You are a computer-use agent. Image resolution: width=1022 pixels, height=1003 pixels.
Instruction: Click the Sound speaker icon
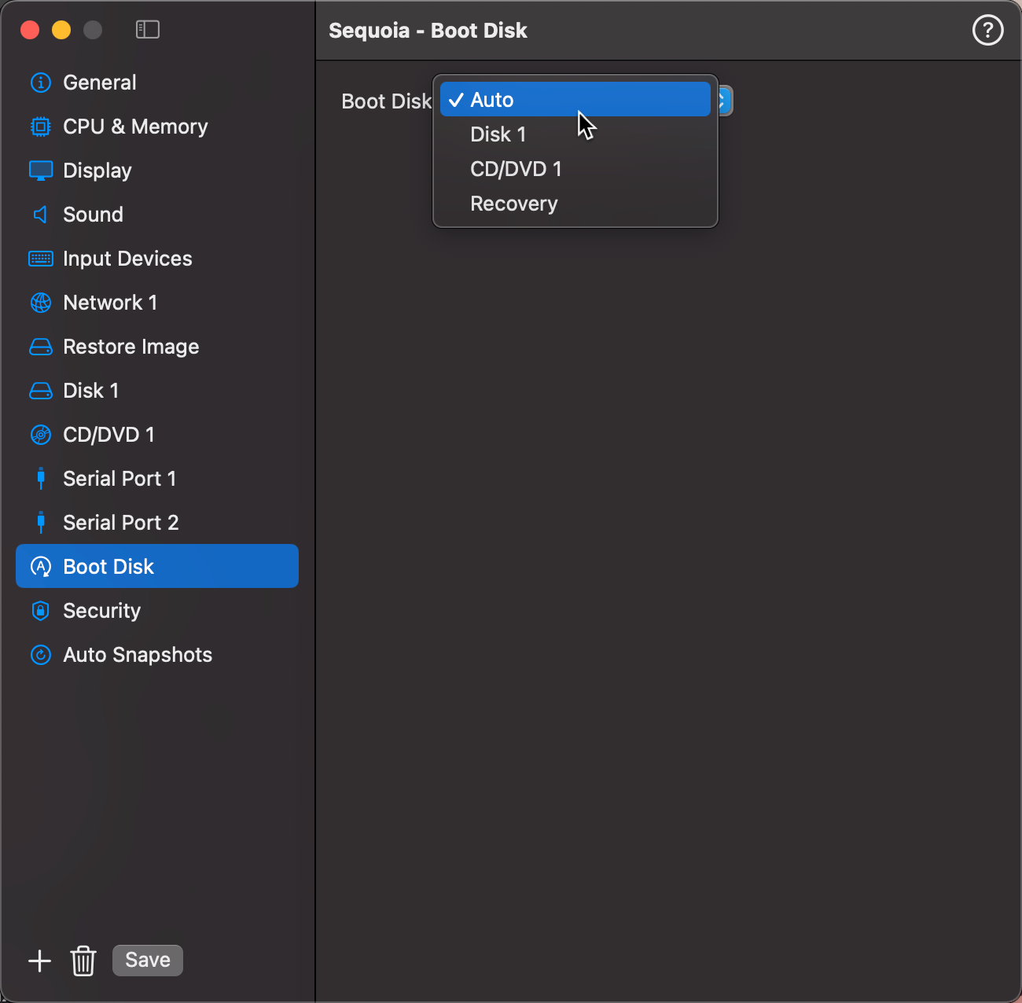point(40,215)
